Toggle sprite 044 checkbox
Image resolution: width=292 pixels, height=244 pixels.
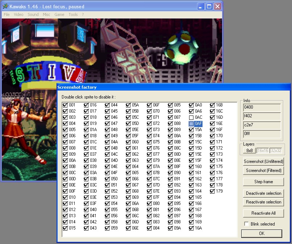coord(107,105)
